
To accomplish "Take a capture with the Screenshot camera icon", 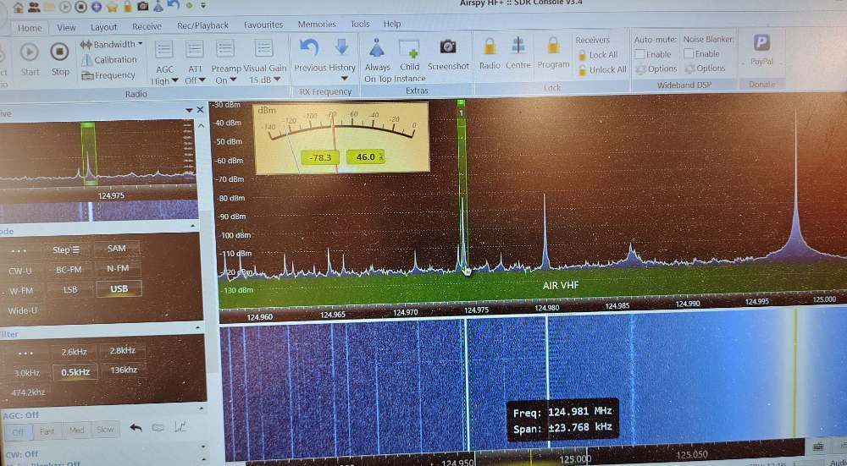I will (448, 48).
